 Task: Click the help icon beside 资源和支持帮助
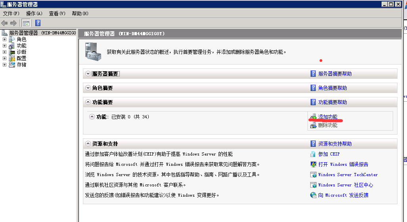pos(313,144)
